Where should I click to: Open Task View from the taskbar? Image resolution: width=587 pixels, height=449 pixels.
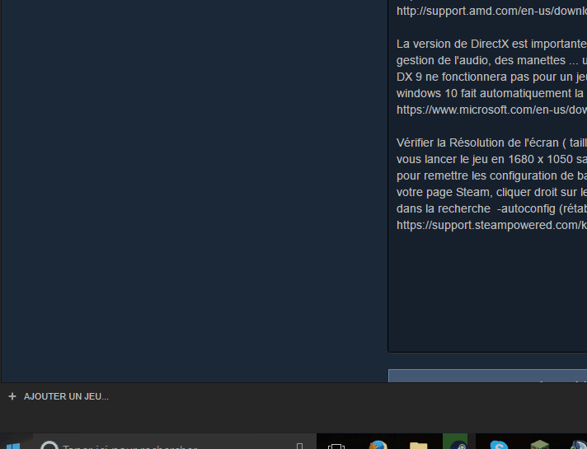336,446
